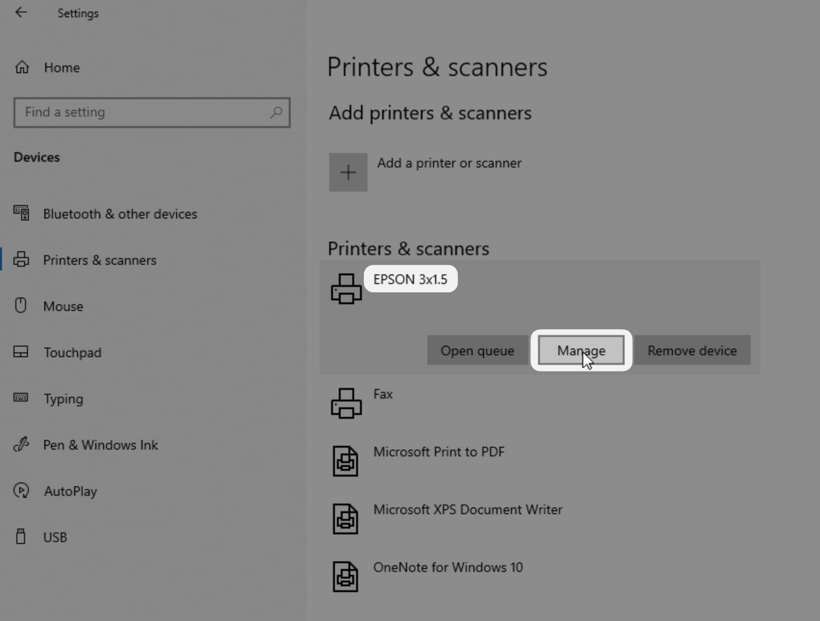Click the OneNote for Windows 10 icon
Screen dimensions: 820x621
346,577
